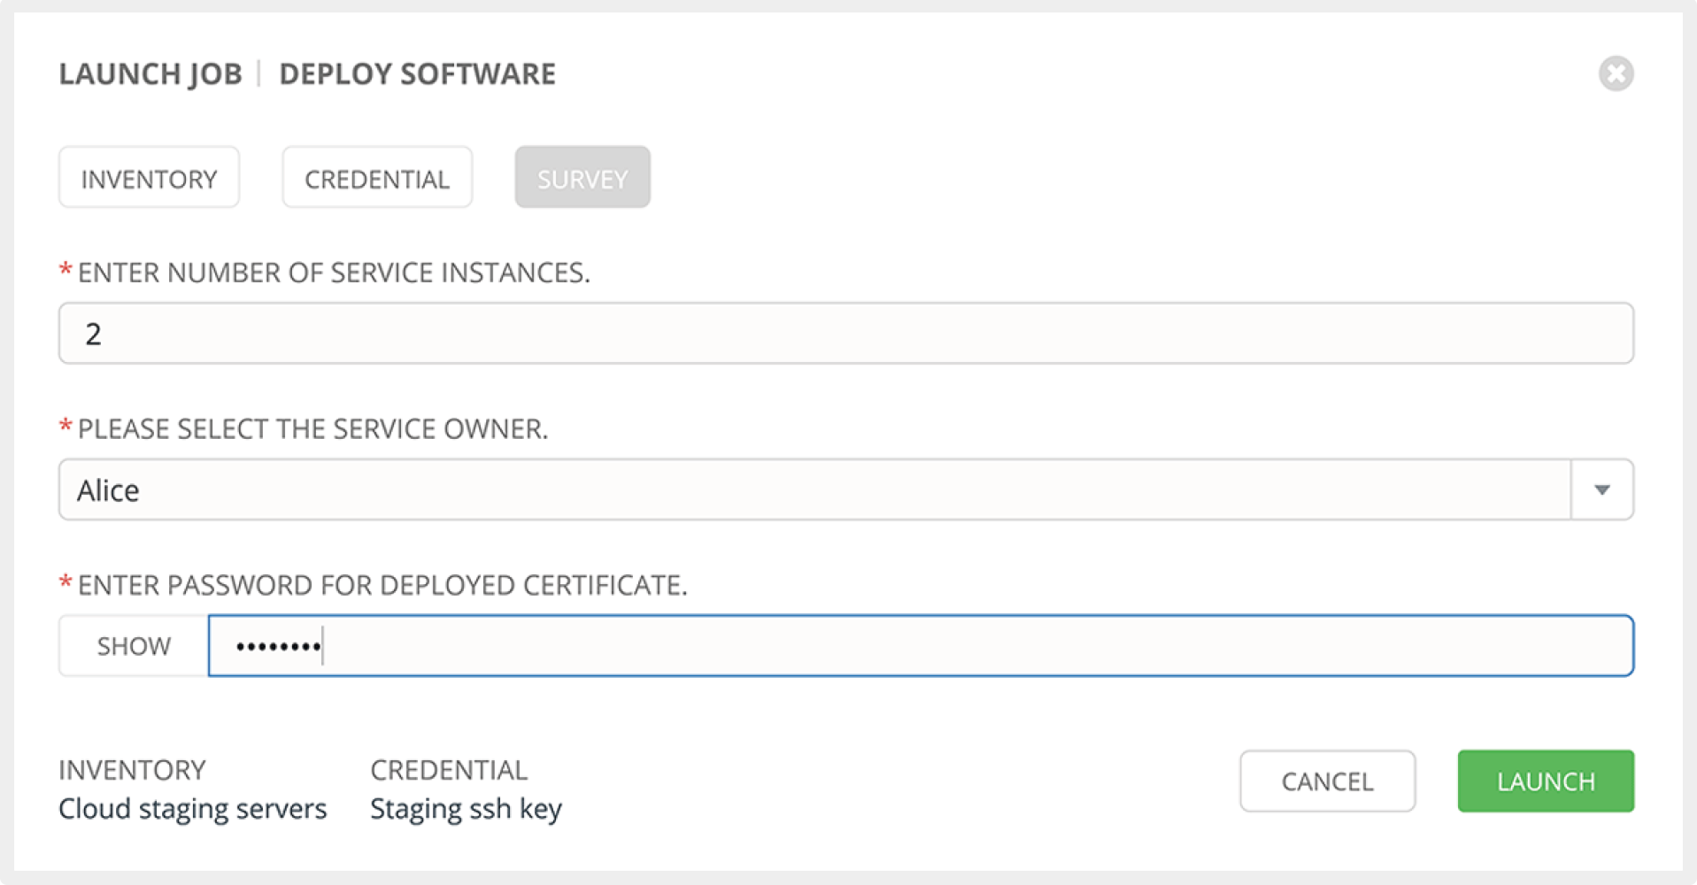Toggle Show to reveal the certificate password
This screenshot has width=1697, height=885.
[x=134, y=646]
